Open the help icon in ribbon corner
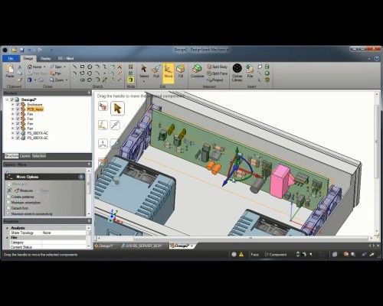This screenshot has height=306, width=383. click(x=377, y=59)
